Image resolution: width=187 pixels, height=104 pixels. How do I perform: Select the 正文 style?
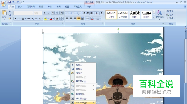tap(111, 15)
